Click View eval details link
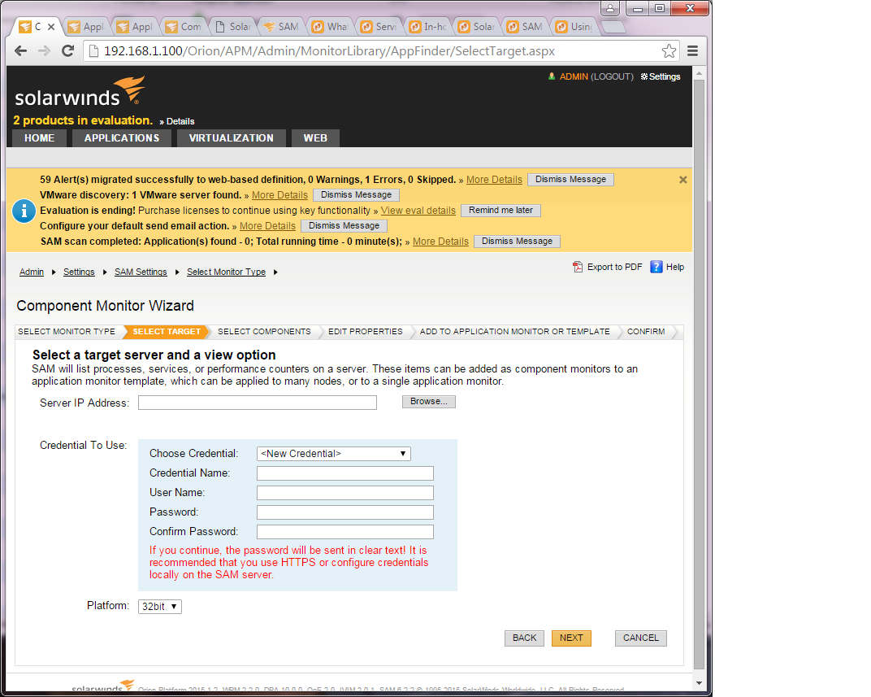Image resolution: width=871 pixels, height=697 pixels. [418, 211]
